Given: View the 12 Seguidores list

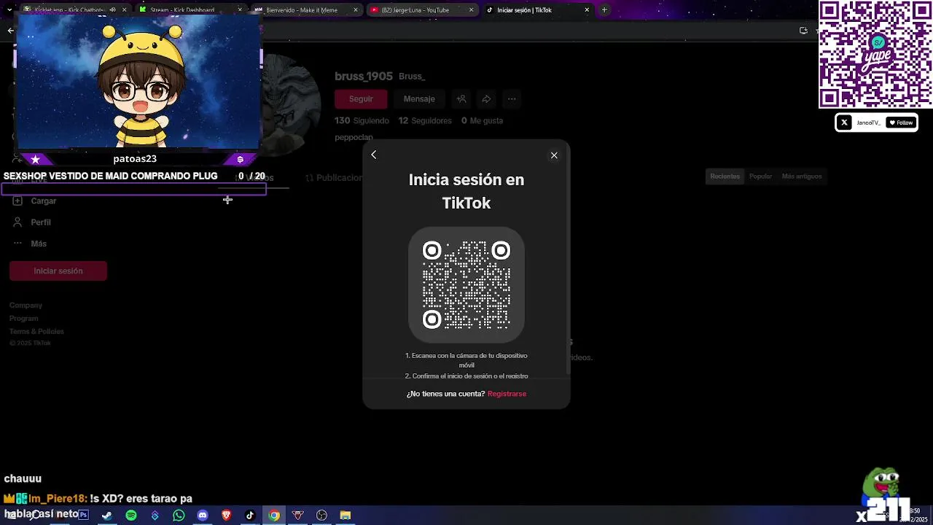Looking at the screenshot, I should [425, 120].
